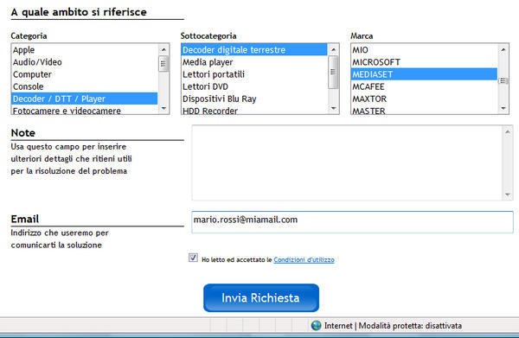This screenshot has width=519, height=338.
Task: Click up arrow of Marca list scrollbar
Action: 503,49
